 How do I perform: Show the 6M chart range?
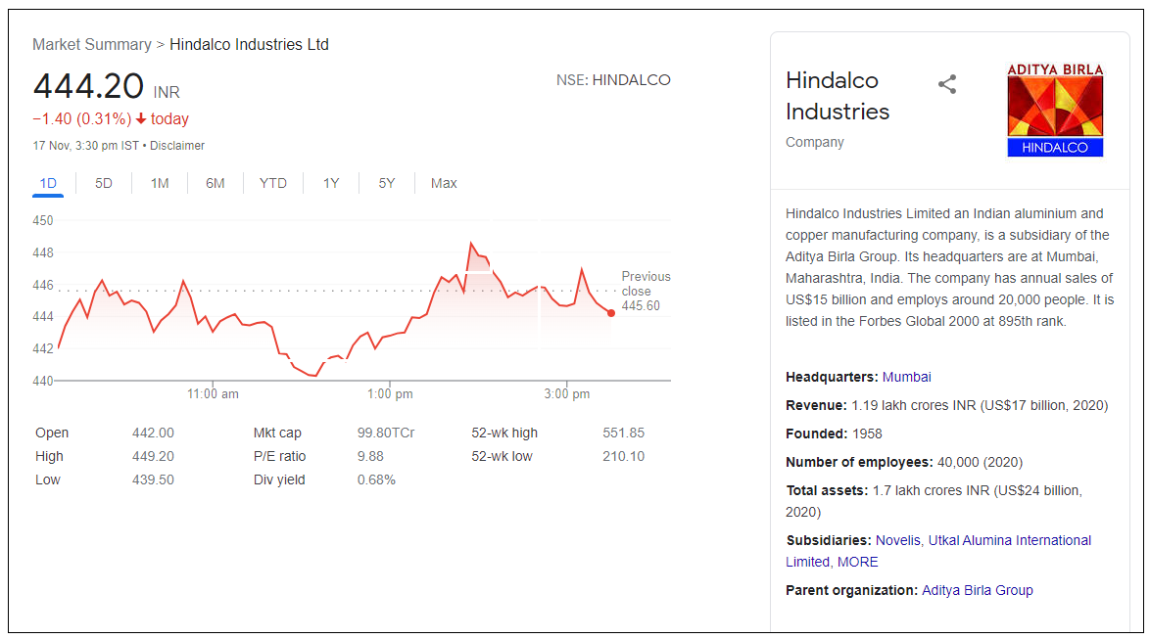215,183
